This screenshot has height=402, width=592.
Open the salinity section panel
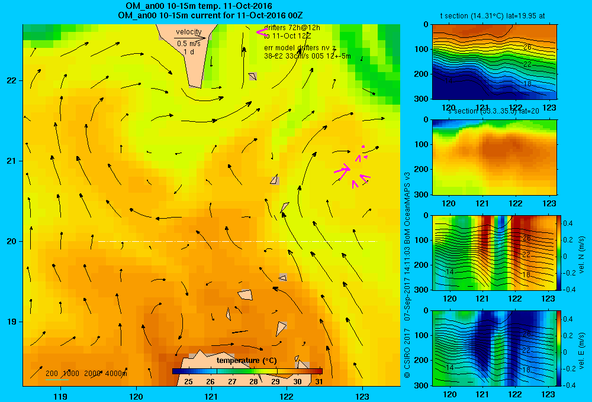494,157
